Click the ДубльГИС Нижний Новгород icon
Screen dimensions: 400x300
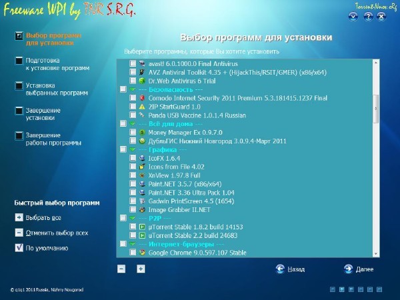pyautogui.click(x=142, y=141)
